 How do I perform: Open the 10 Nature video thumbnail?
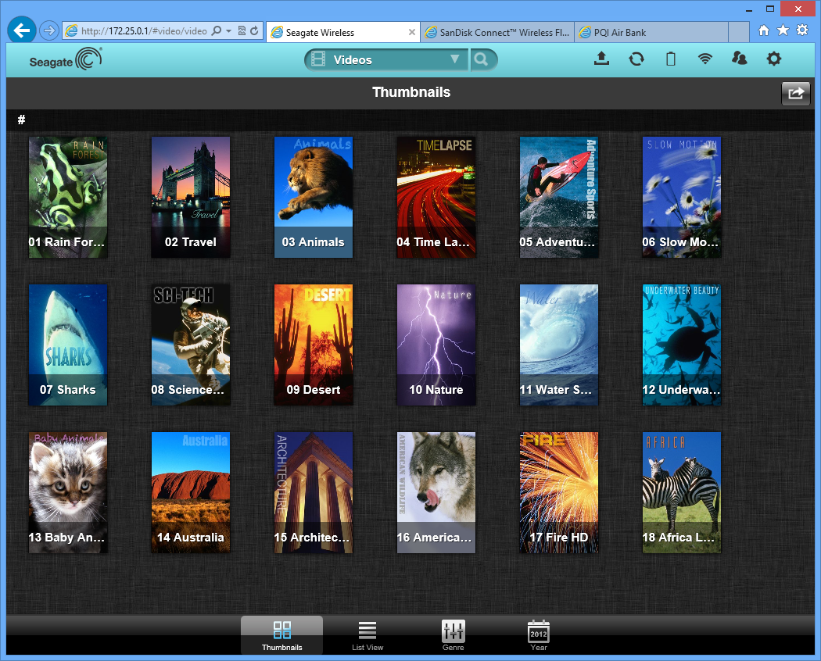tap(436, 345)
